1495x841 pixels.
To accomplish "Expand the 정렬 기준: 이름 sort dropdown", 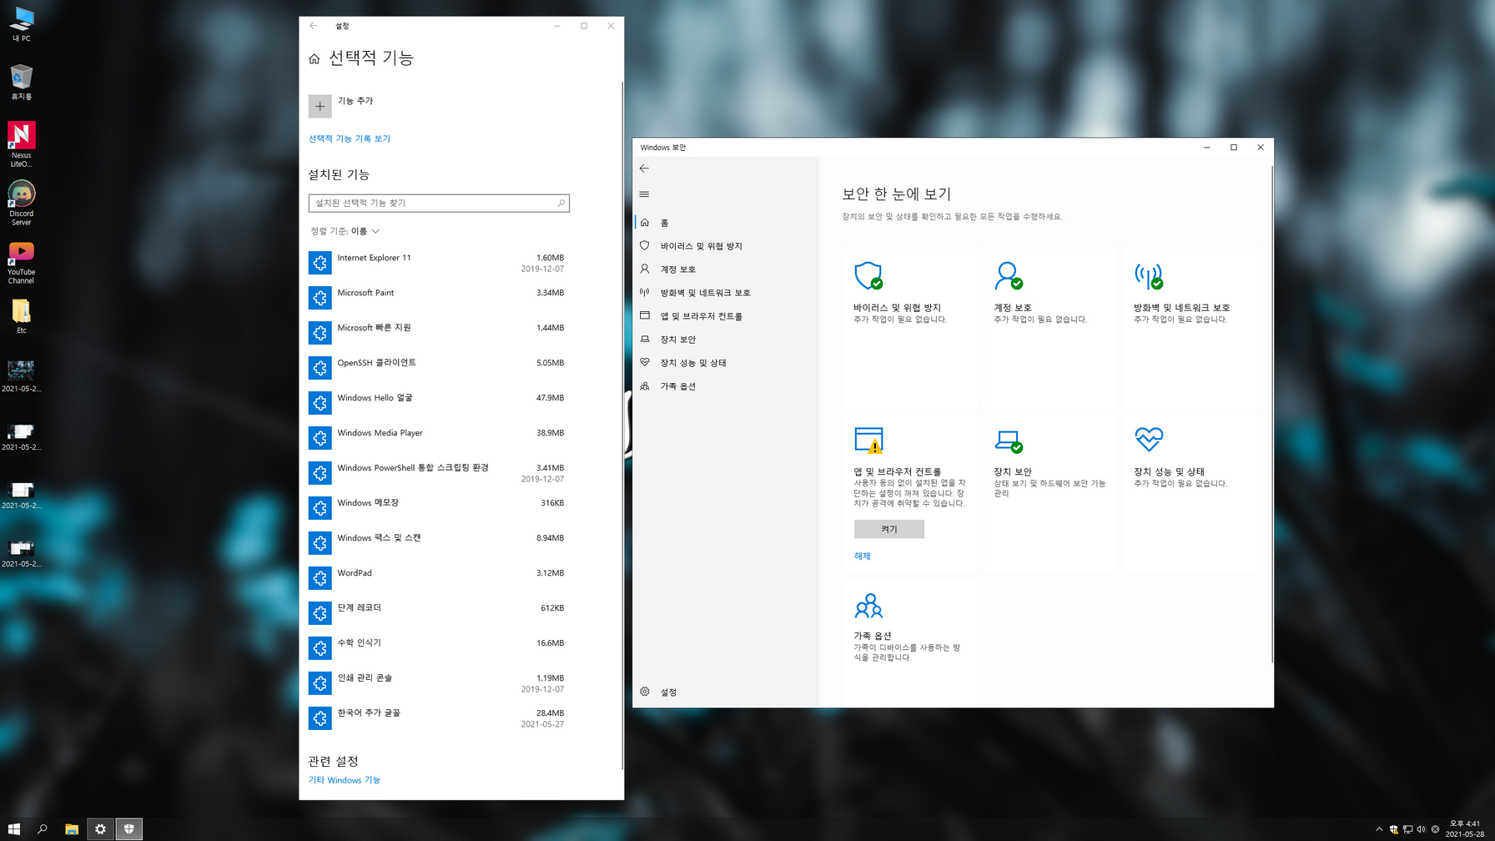I will pos(345,231).
